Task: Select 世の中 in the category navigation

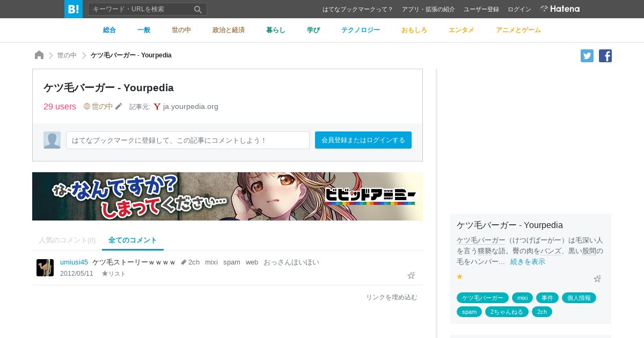Action: (x=181, y=30)
